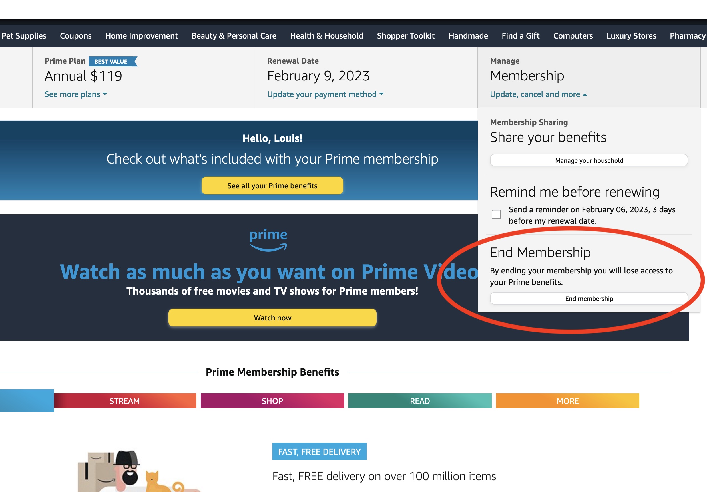
Task: Check the membership sharing household toggle
Action: (x=589, y=160)
